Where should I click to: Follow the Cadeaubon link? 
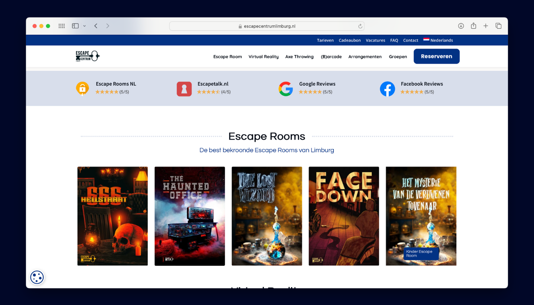(x=349, y=40)
